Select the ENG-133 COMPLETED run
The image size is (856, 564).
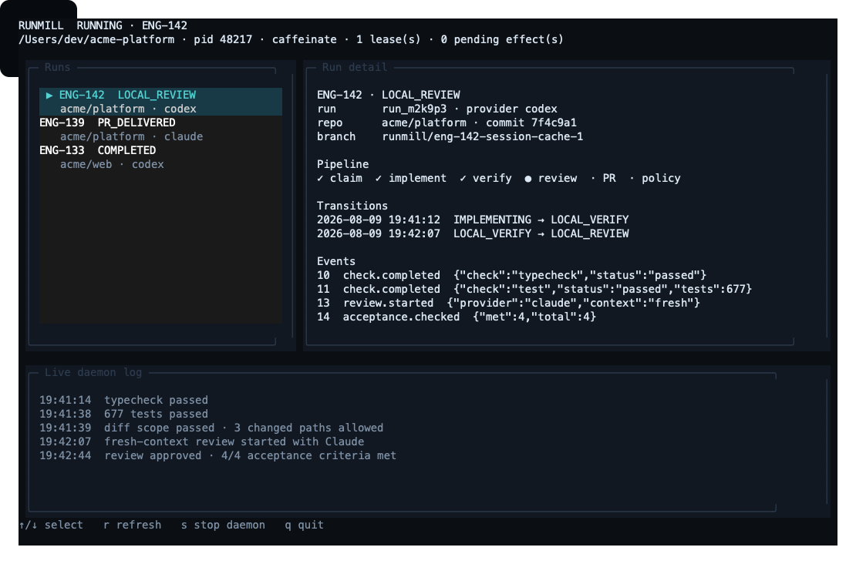point(160,157)
